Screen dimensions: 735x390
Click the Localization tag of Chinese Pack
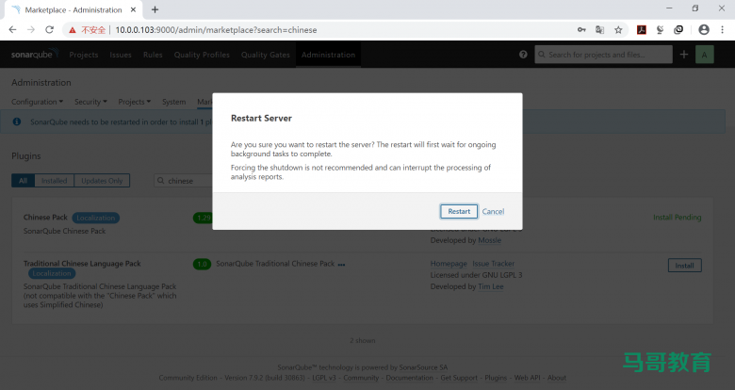(x=95, y=218)
